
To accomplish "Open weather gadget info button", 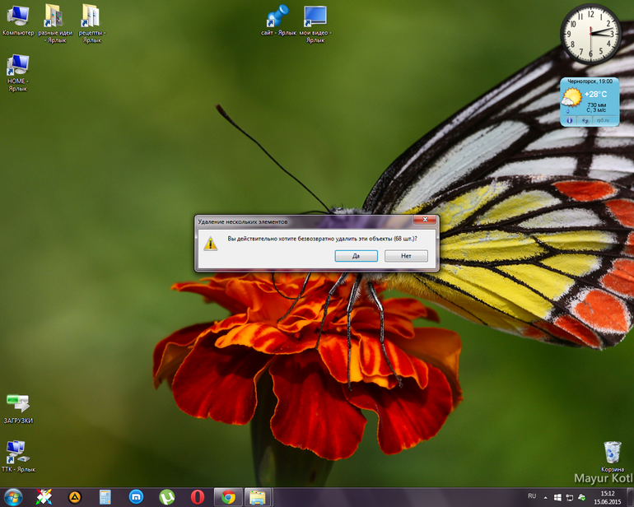I will click(x=569, y=120).
